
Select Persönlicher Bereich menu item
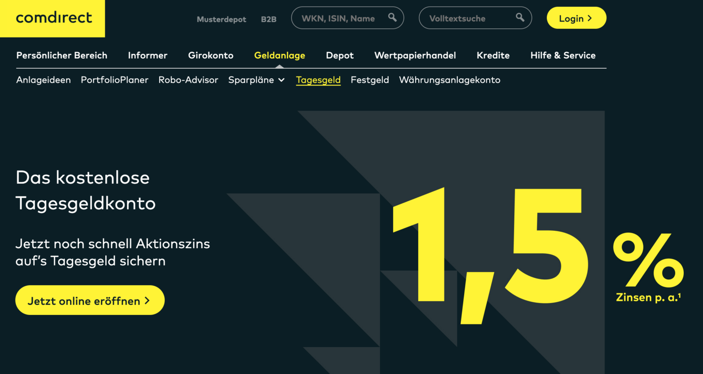(62, 55)
